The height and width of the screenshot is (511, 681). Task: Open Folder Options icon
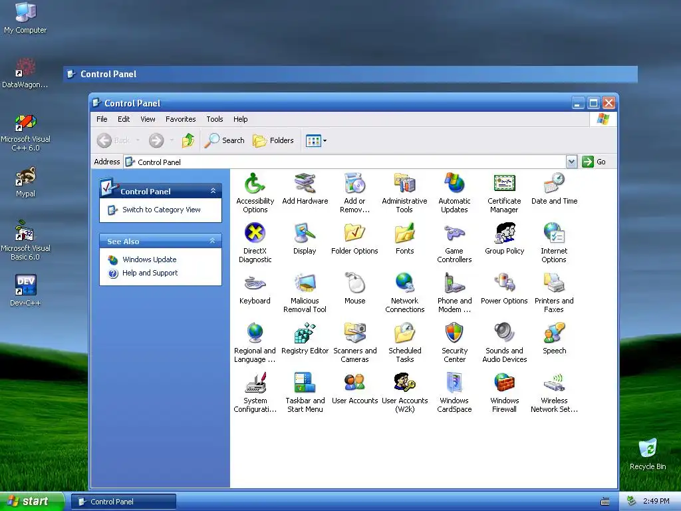coord(355,234)
